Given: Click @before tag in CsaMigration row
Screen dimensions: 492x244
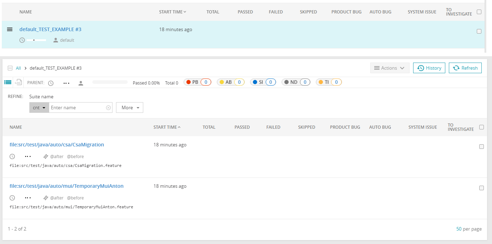Looking at the screenshot, I should (x=75, y=156).
